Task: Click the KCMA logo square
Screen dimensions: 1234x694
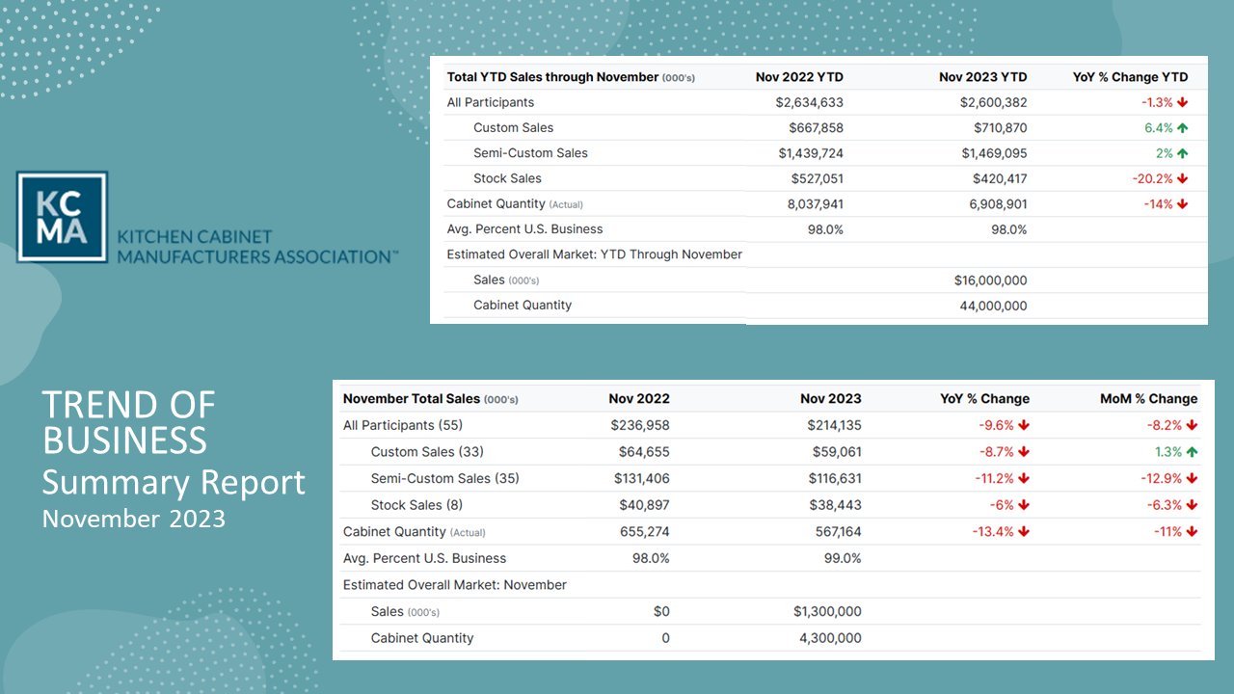Action: click(62, 217)
